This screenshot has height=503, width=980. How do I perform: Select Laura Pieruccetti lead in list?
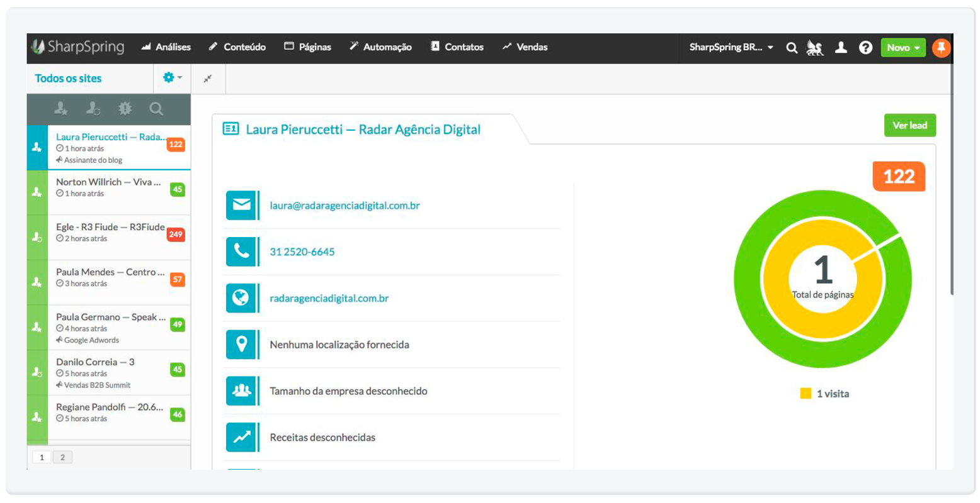(x=109, y=147)
